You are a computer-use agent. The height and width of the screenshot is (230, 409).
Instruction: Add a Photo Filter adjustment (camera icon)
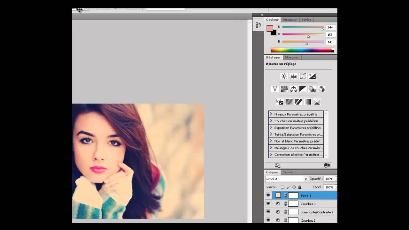(312, 89)
